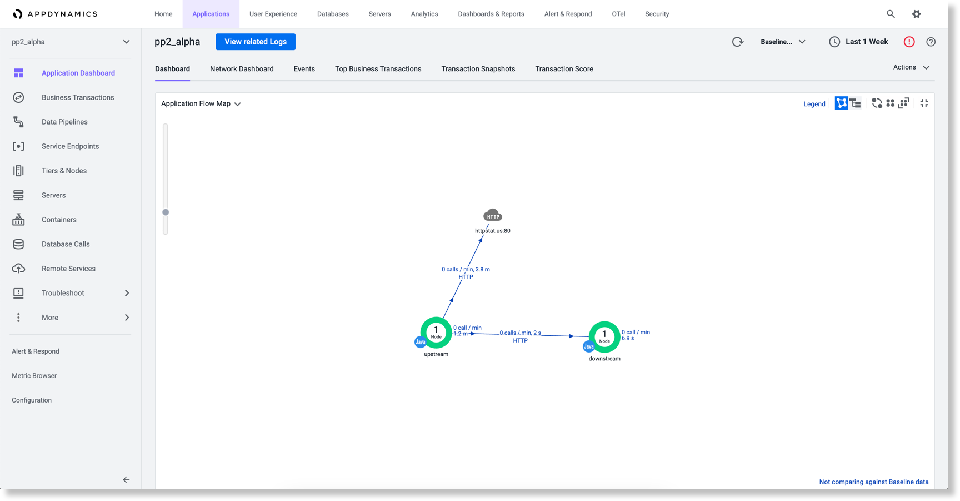Image resolution: width=960 pixels, height=501 pixels.
Task: Click the Tiers & Nodes sidebar icon
Action: 18,171
